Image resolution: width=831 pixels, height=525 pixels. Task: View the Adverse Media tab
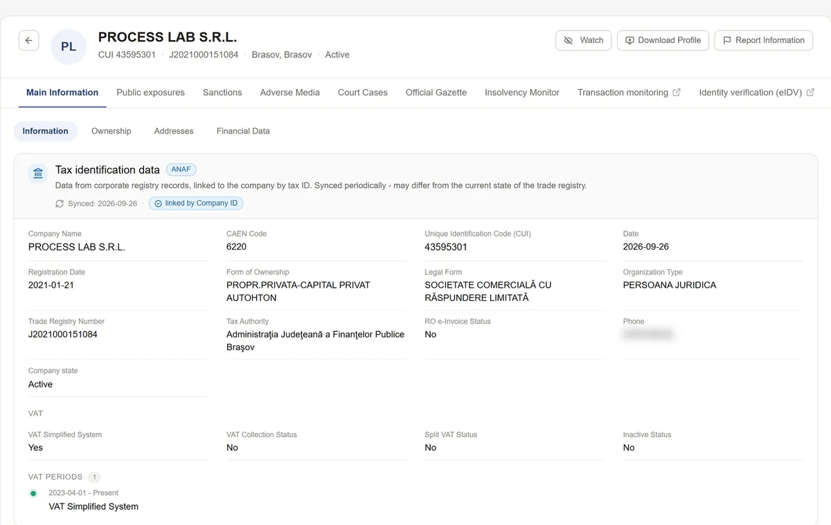point(290,93)
